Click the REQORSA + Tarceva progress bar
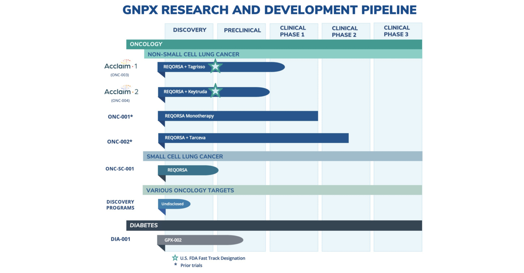 coord(253,138)
